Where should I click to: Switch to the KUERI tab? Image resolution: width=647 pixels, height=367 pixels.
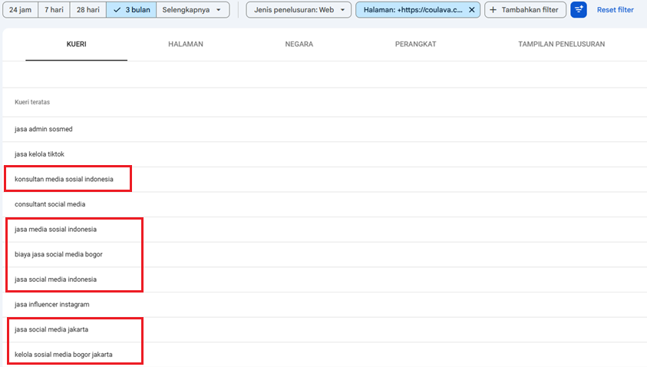pos(76,45)
